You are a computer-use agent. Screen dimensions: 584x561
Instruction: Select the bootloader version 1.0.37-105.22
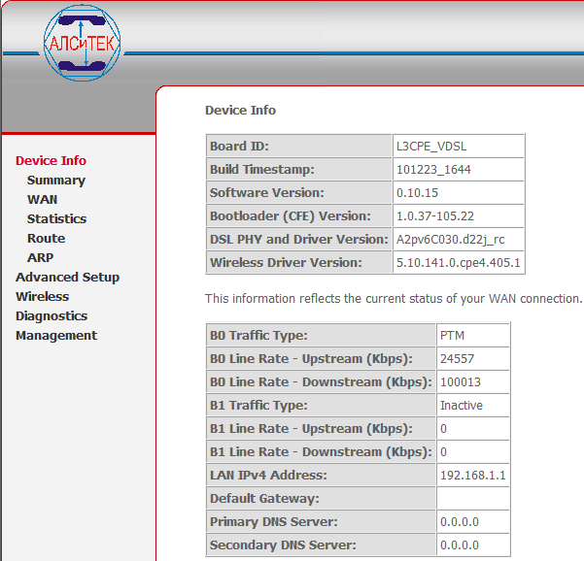[435, 216]
